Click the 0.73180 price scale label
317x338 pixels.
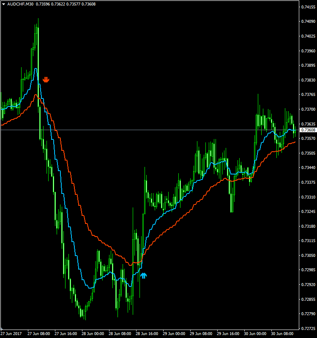point(308,226)
